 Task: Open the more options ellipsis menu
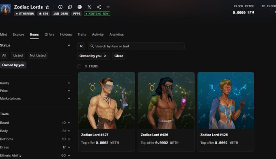point(109,7)
